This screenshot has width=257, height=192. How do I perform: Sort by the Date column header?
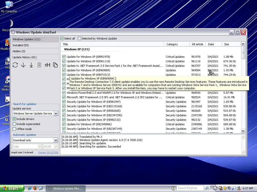214,44
